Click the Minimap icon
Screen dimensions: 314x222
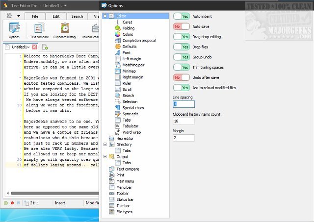(118, 71)
